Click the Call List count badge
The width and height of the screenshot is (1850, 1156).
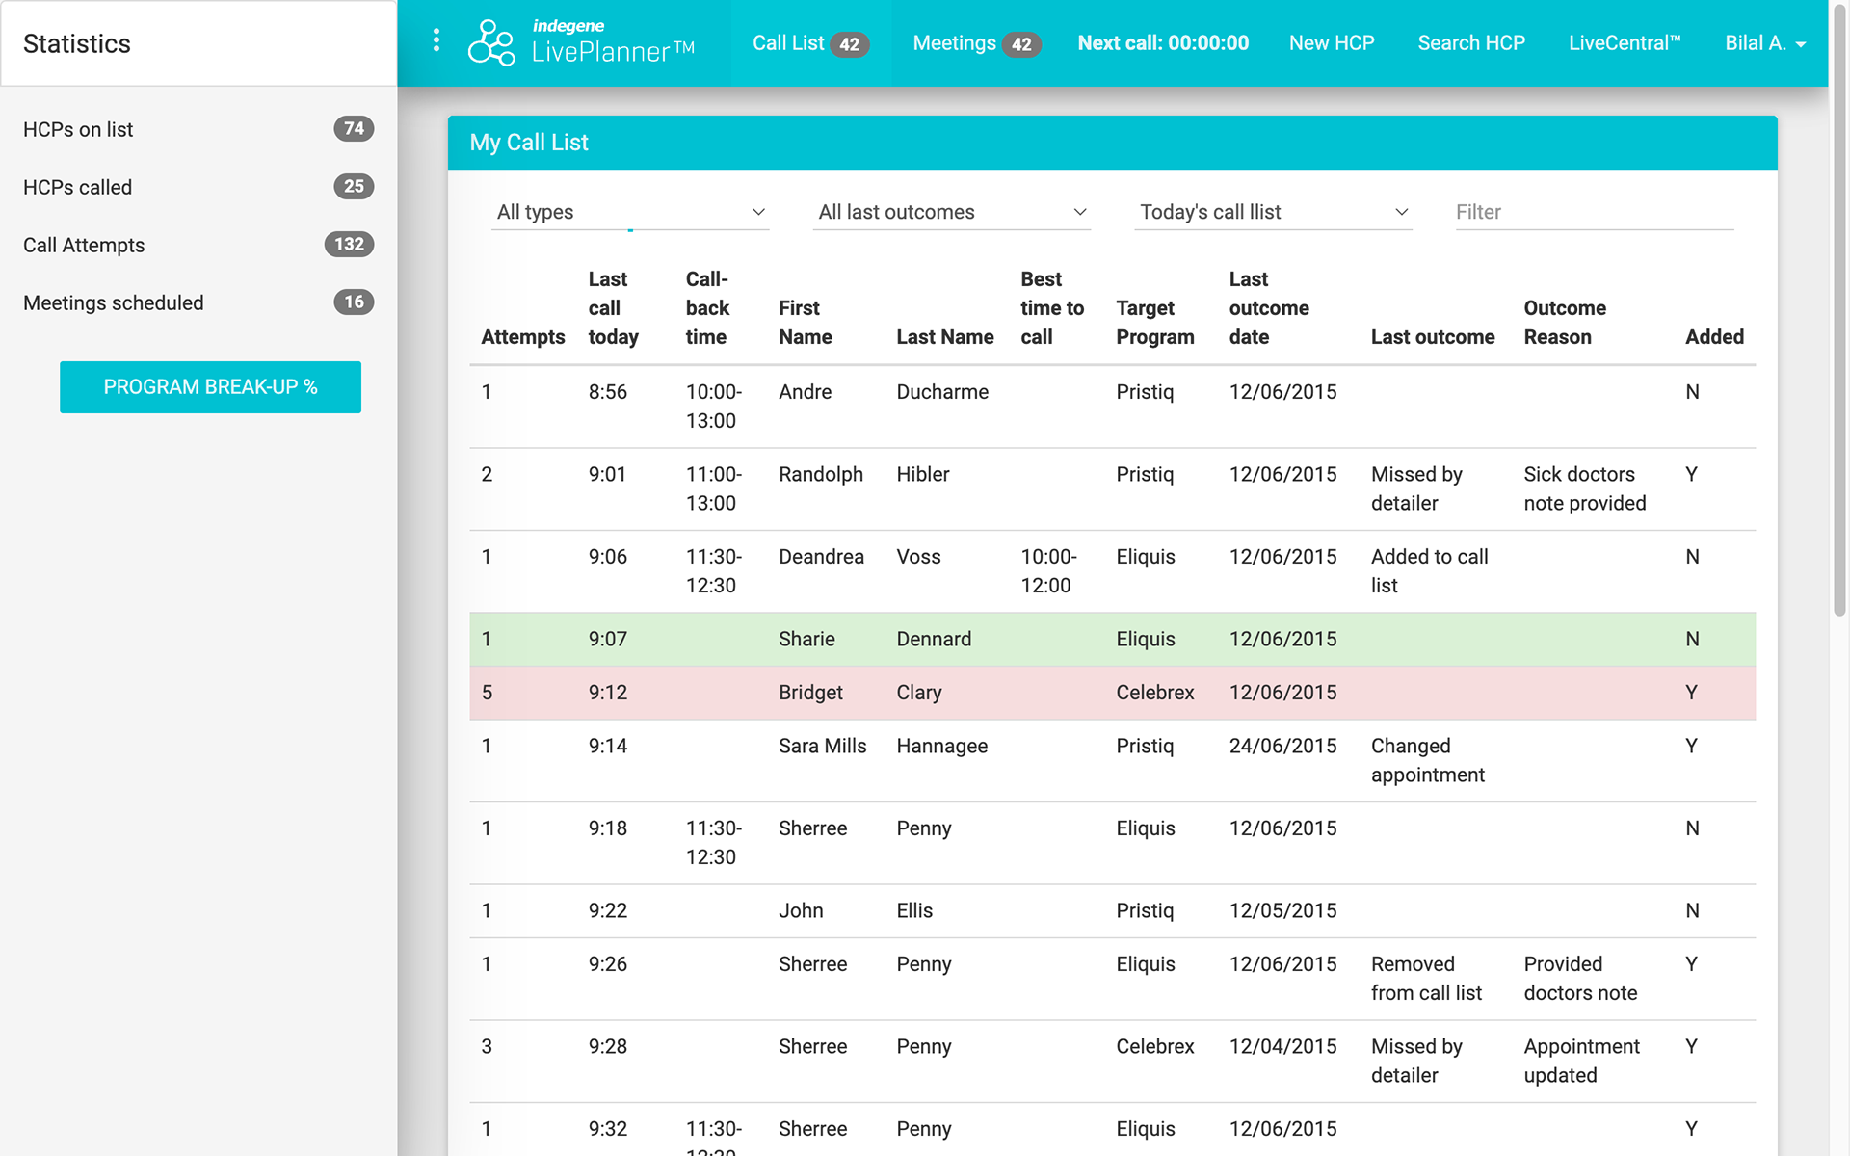[x=849, y=44]
